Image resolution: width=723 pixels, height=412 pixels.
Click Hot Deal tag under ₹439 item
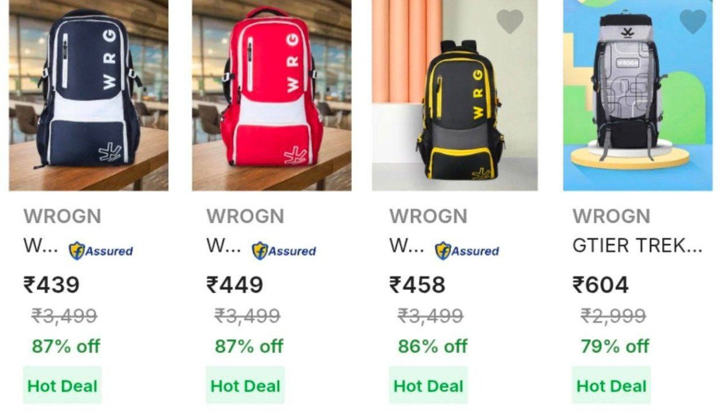tap(62, 385)
